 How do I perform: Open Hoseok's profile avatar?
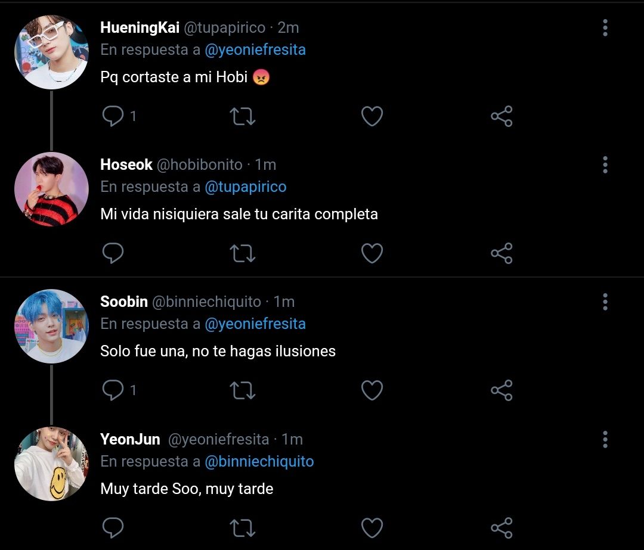(51, 189)
